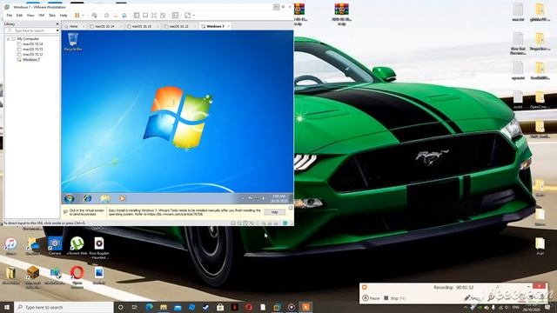Open the orange recorder app on host taskbar

305,307
